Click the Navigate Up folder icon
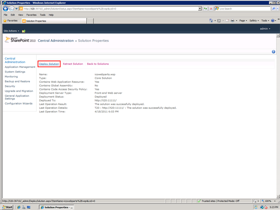This screenshot has height=210, width=280. (x=24, y=31)
